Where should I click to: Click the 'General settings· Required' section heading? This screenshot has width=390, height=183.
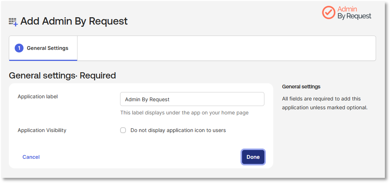point(62,75)
